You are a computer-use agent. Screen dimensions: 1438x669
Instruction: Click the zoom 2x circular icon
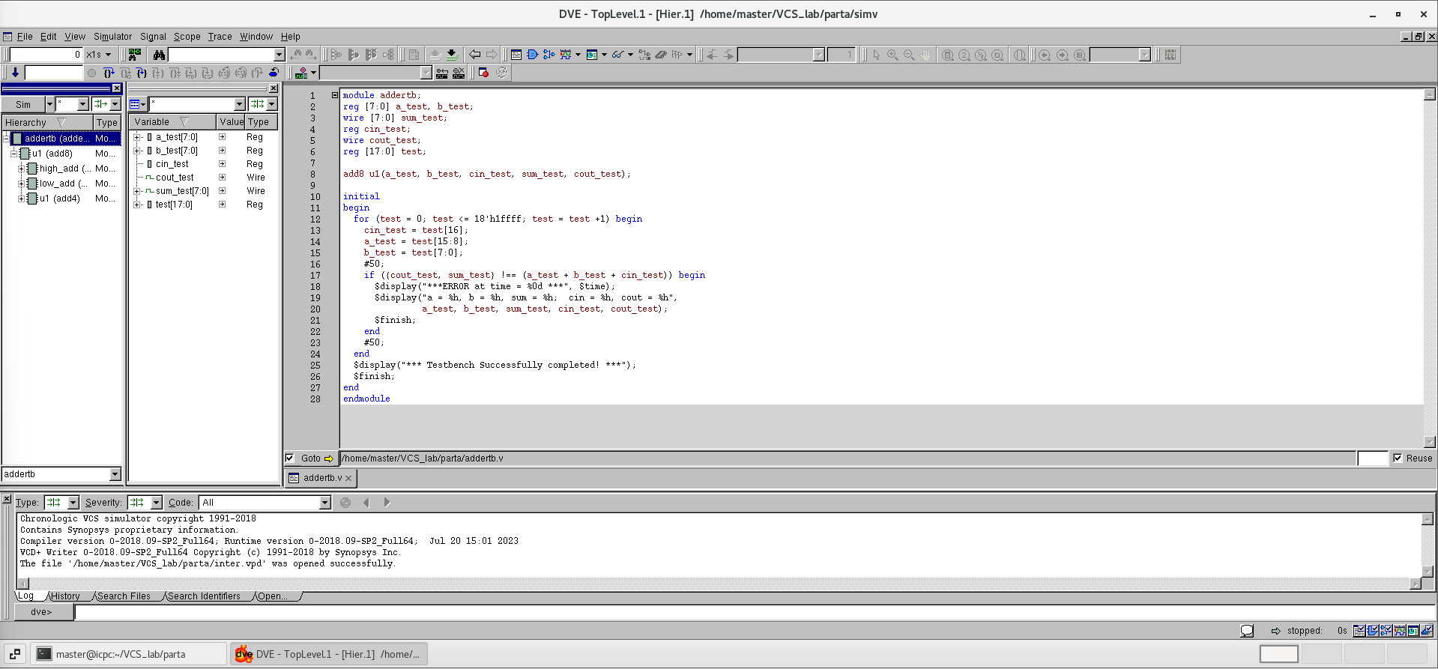[x=964, y=55]
